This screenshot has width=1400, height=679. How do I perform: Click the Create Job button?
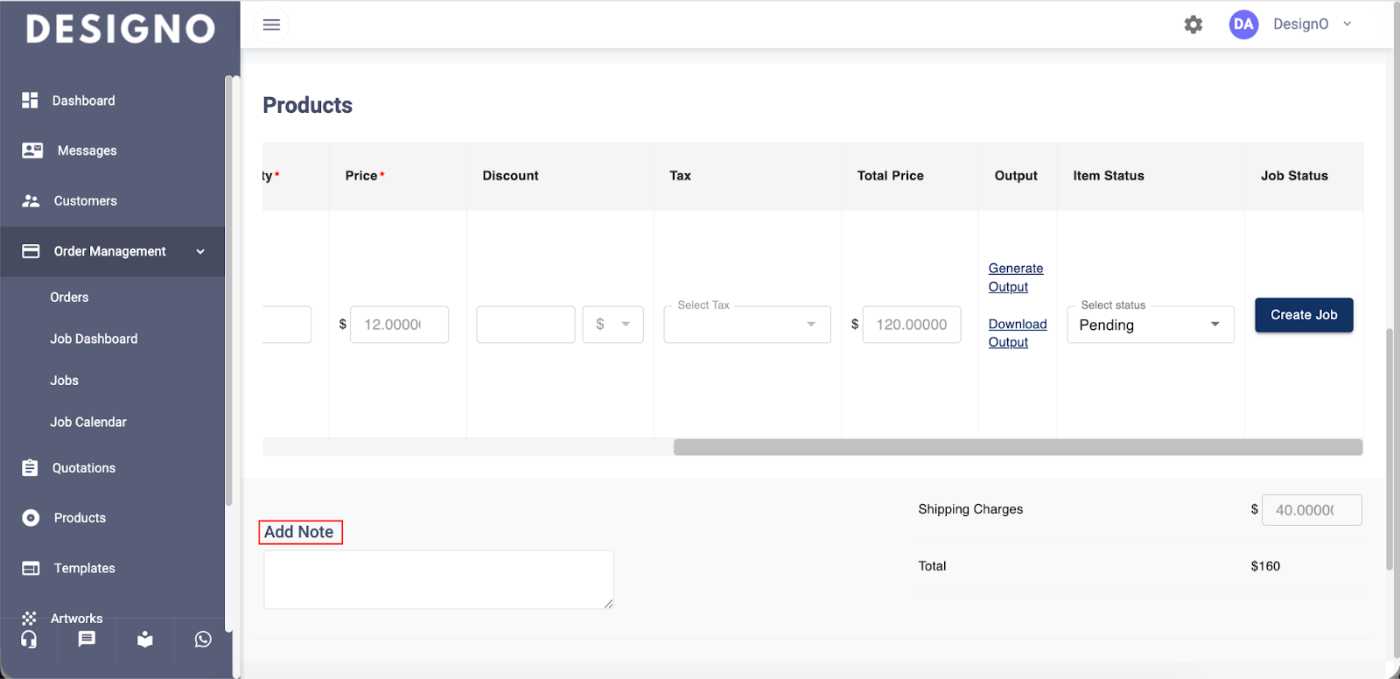point(1303,315)
